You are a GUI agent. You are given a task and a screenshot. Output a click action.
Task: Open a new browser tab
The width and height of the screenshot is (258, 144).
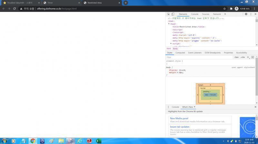(x=125, y=3)
